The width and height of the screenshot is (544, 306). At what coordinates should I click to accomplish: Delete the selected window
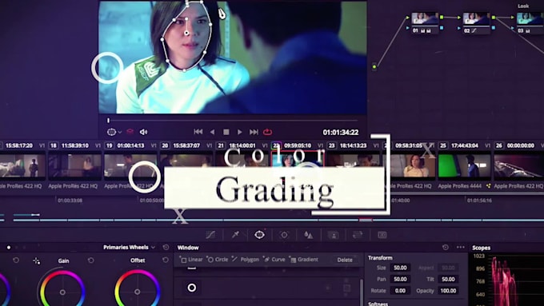tap(345, 260)
